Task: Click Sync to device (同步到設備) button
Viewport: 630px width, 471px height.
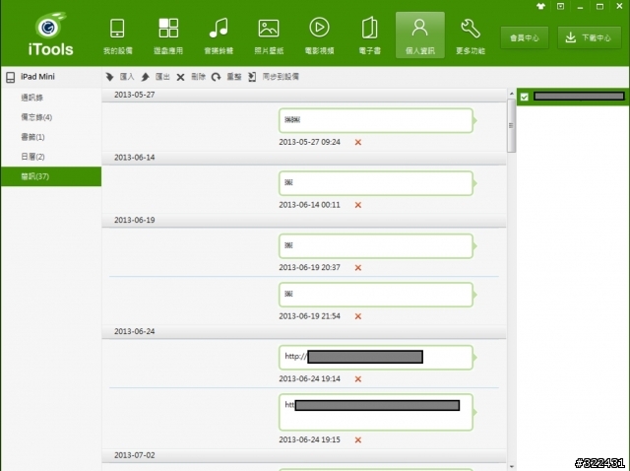Action: click(x=274, y=77)
